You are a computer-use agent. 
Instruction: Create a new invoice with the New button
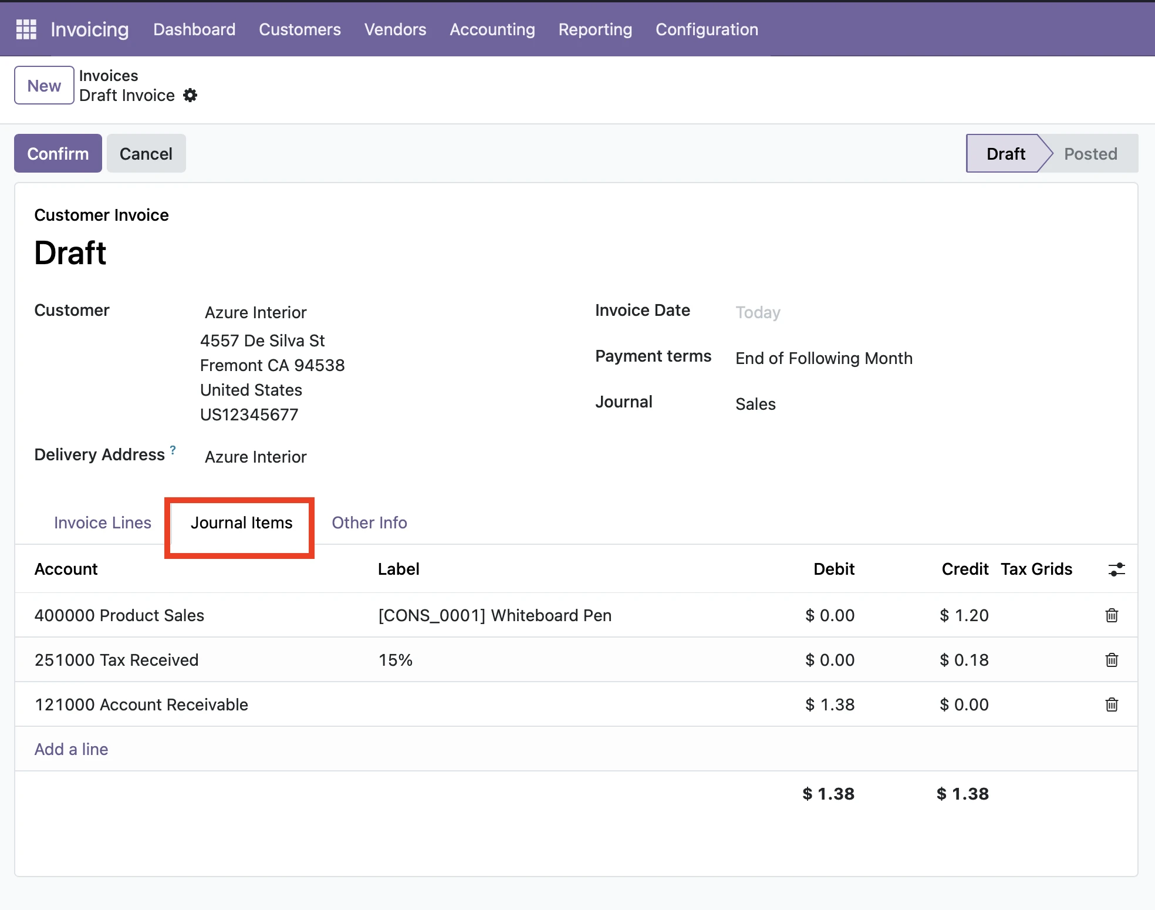(43, 85)
